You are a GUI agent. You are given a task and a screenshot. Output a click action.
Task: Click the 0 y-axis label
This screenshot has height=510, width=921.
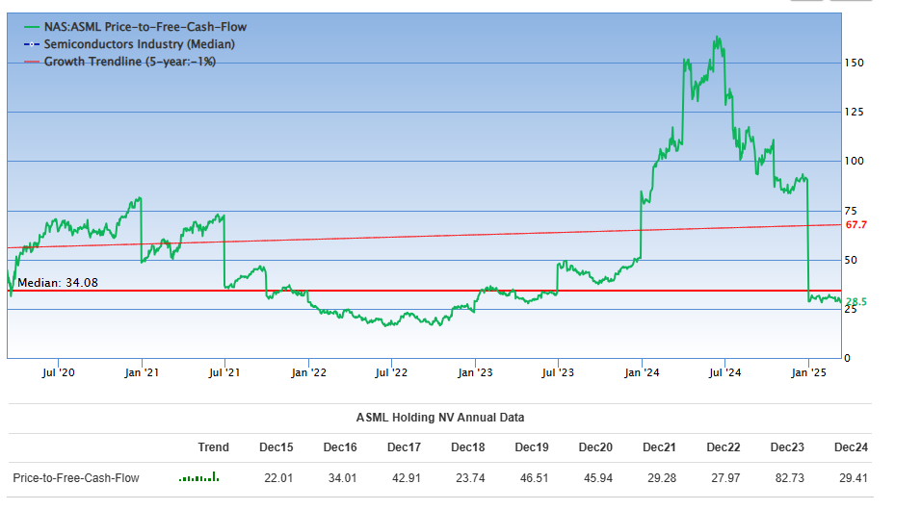pyautogui.click(x=847, y=358)
